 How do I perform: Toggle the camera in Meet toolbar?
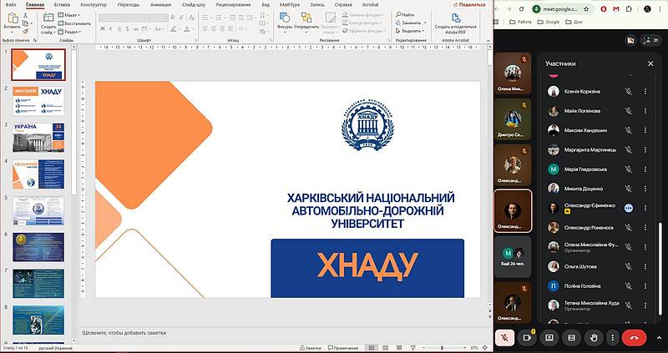[527, 337]
